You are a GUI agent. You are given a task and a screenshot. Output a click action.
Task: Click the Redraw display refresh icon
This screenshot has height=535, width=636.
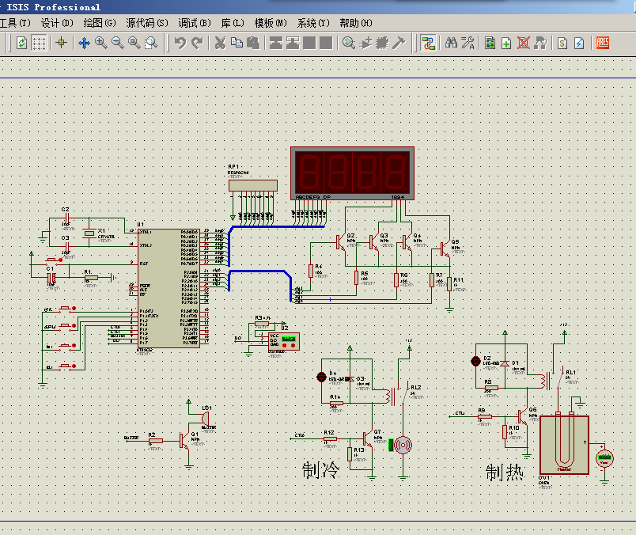[21, 43]
